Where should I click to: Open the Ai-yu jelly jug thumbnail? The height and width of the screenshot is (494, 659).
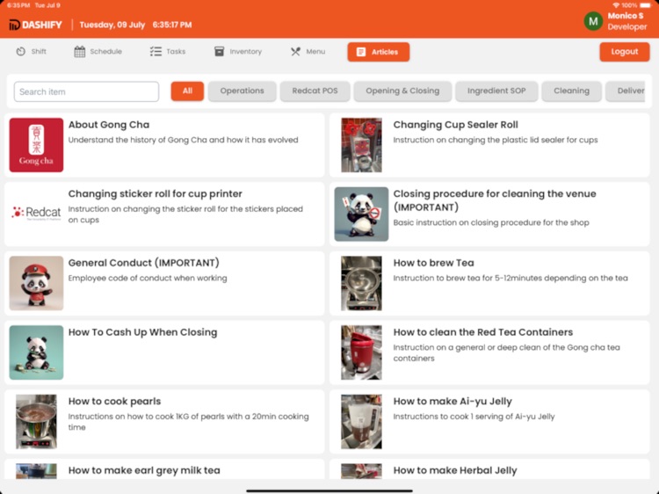point(361,421)
